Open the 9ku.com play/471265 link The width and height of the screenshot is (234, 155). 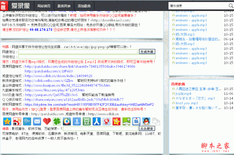click(55, 90)
